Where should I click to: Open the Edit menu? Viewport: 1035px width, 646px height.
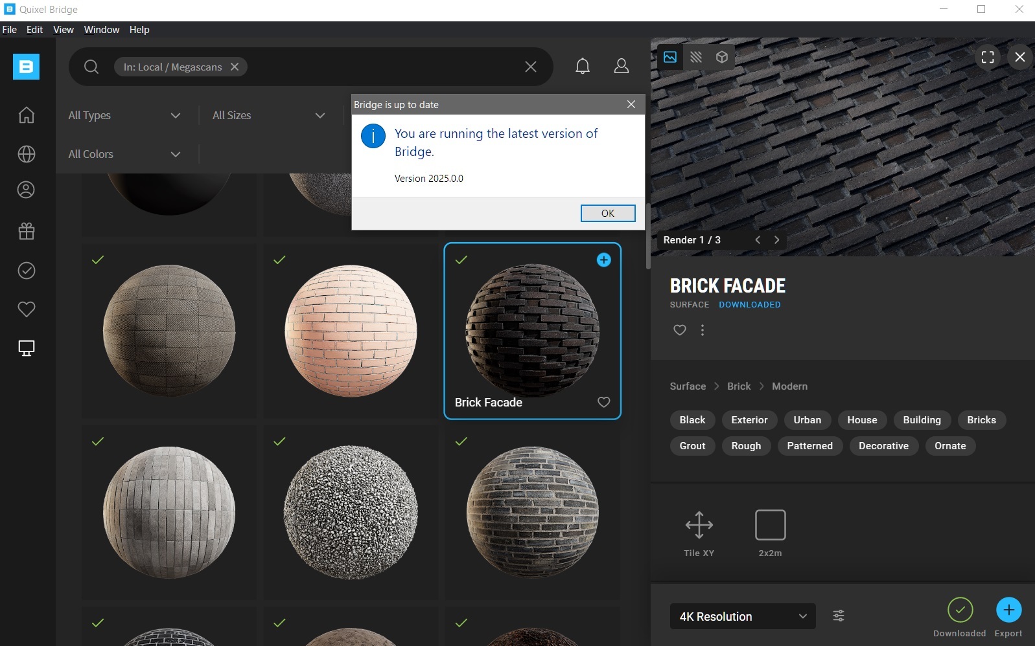34,30
